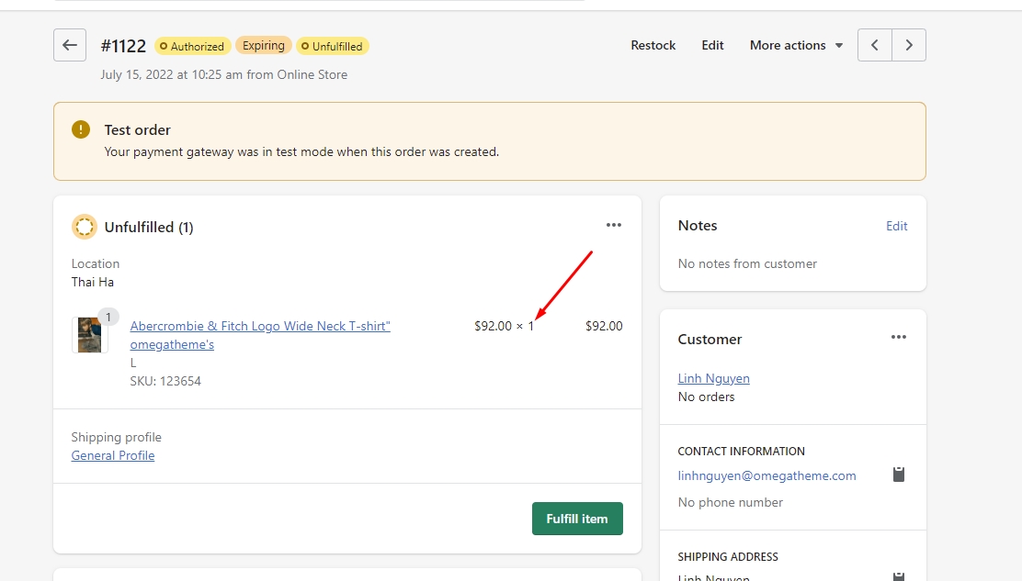Viewport: 1022px width, 581px height.
Task: Edit the Notes section
Action: (x=896, y=226)
